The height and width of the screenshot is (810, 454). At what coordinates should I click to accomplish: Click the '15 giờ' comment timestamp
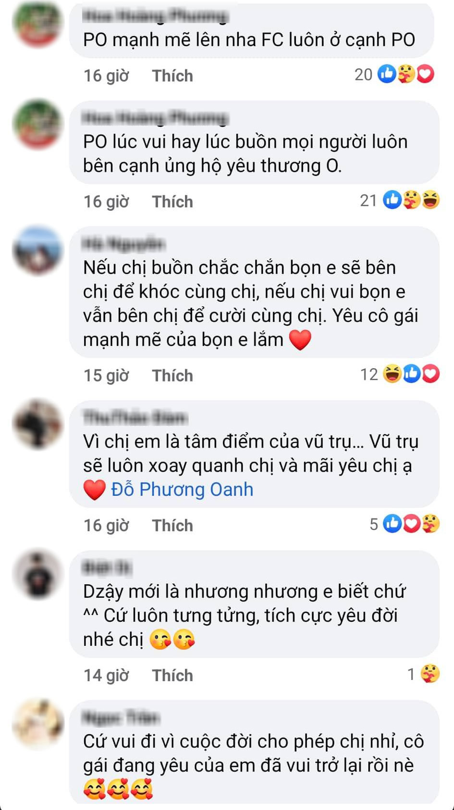[x=106, y=375]
